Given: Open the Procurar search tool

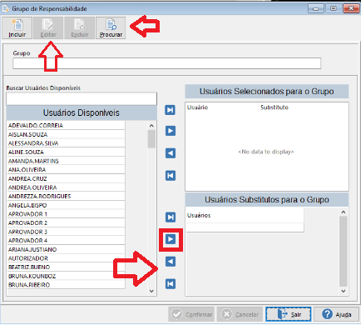Looking at the screenshot, I should tap(111, 27).
